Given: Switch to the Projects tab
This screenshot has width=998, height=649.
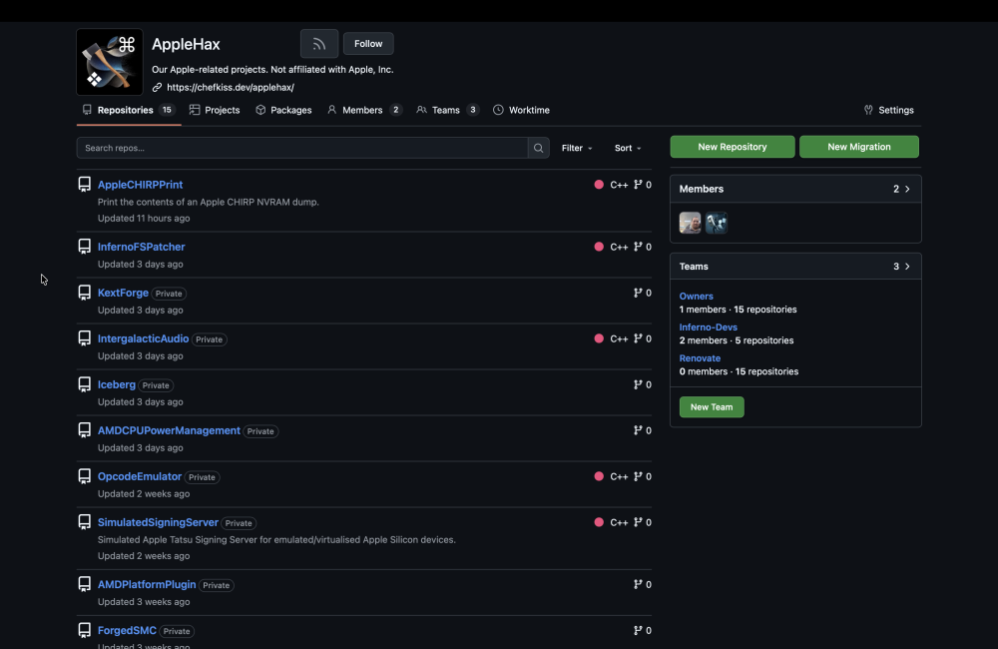Looking at the screenshot, I should (215, 110).
